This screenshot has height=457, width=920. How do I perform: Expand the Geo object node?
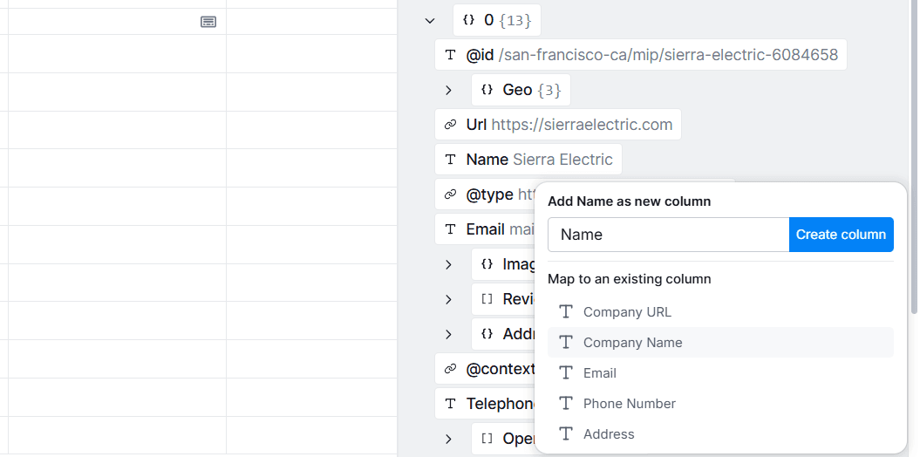[449, 90]
